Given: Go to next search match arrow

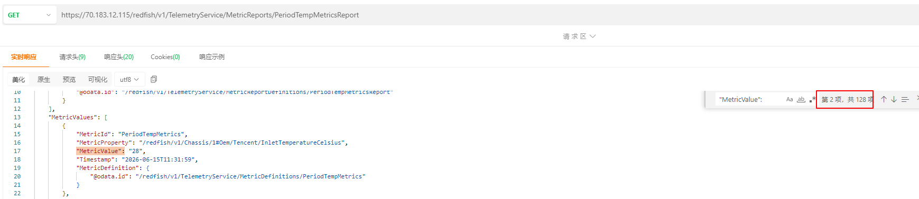Looking at the screenshot, I should pyautogui.click(x=894, y=99).
